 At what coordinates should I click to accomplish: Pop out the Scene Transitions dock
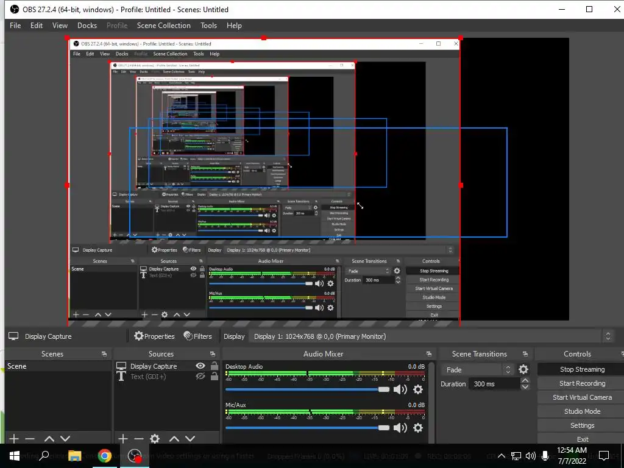click(525, 354)
